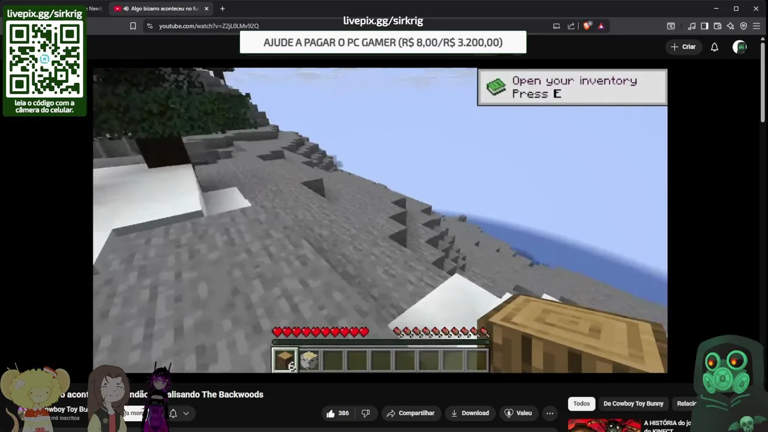Click the install/cast screen icon in address bar

tap(556, 26)
